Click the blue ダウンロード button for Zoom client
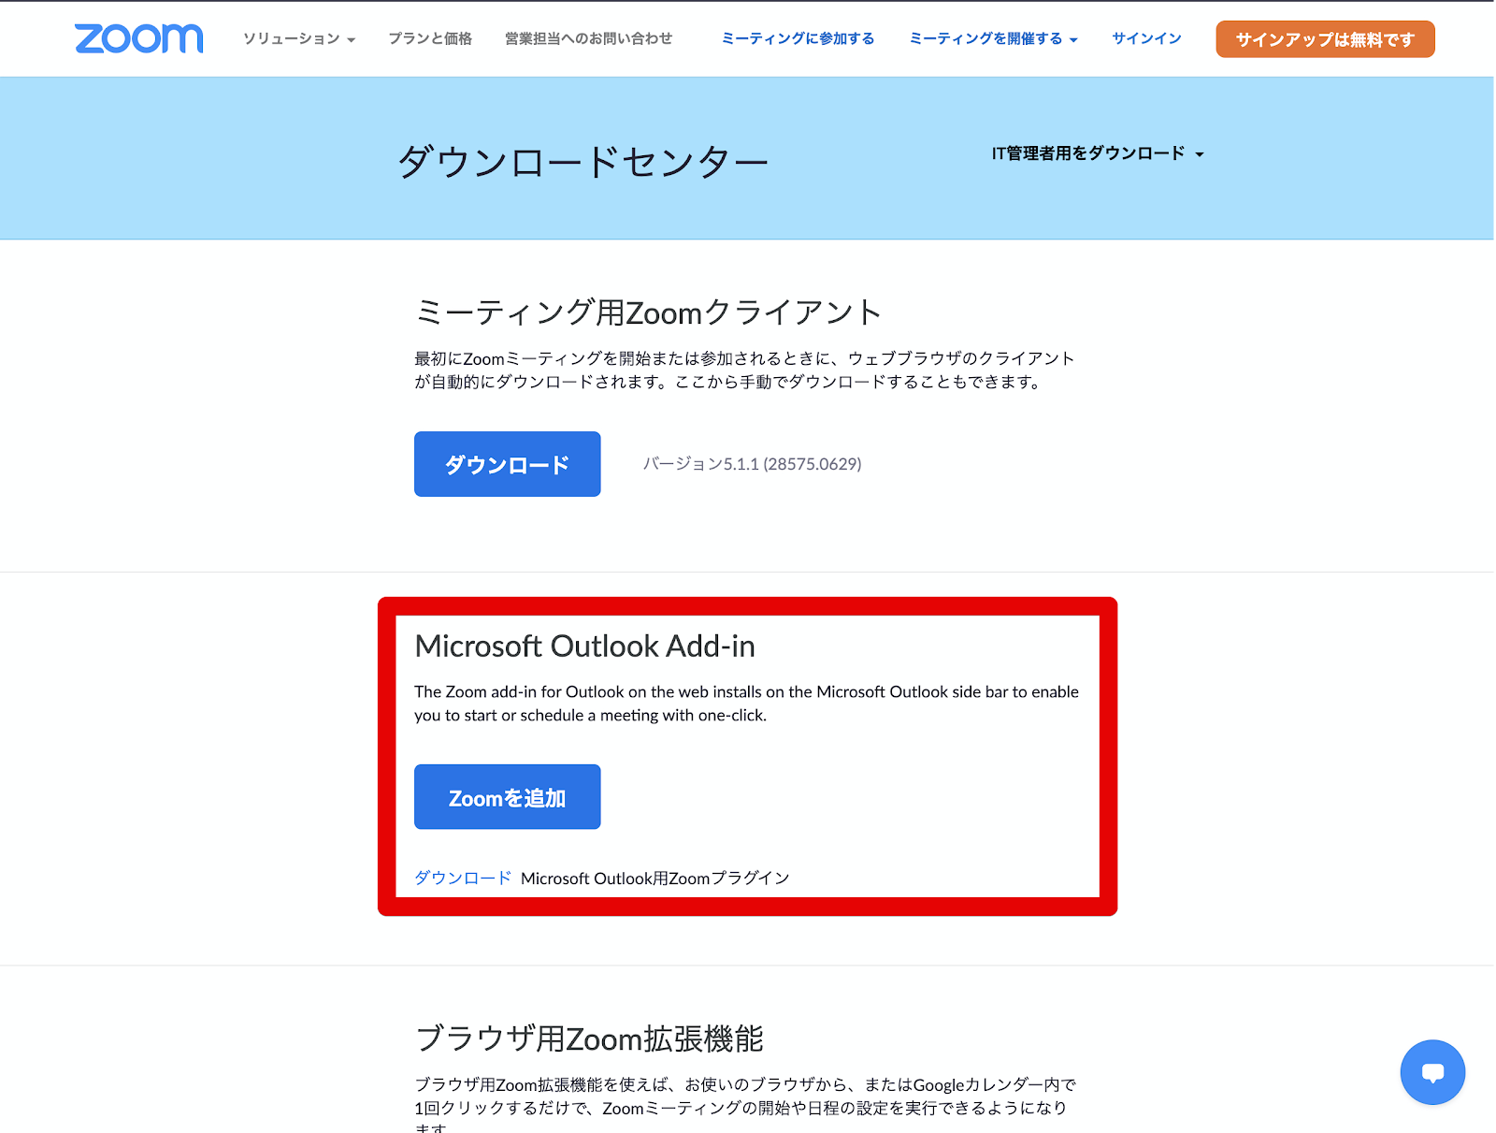 [508, 464]
